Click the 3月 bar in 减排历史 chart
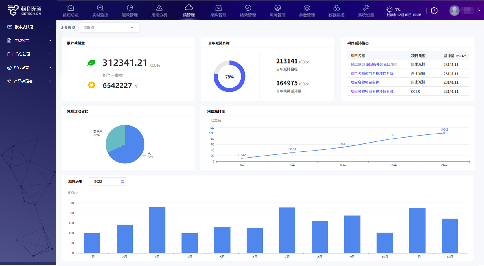The width and height of the screenshot is (484, 266). (157, 230)
